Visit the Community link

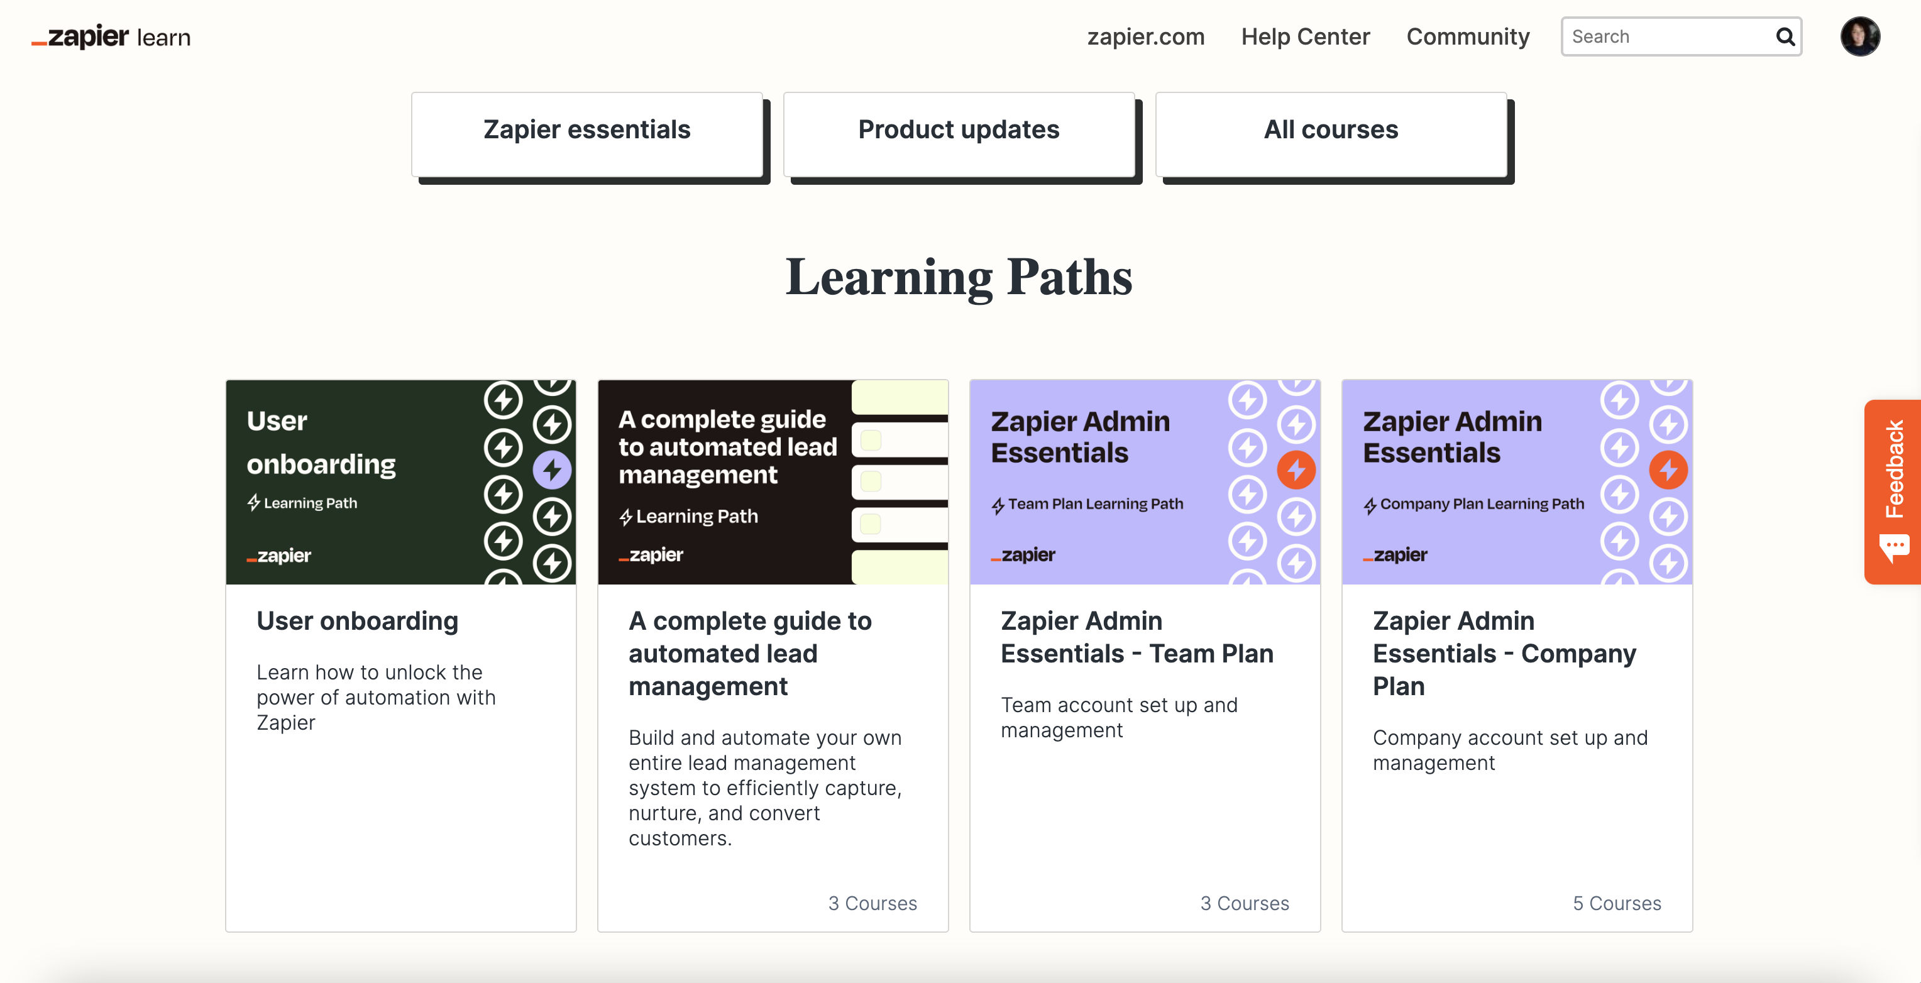click(1468, 36)
